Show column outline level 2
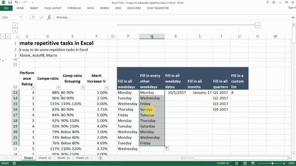Viewport: 296px width, 166px height. tap(15, 30)
